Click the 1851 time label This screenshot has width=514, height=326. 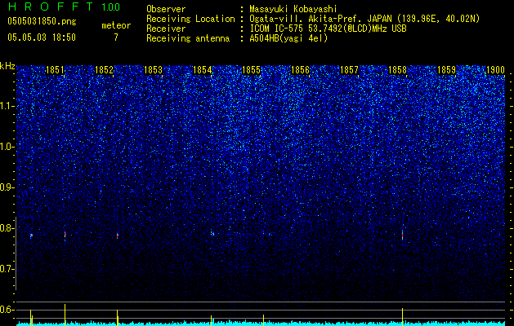click(x=55, y=70)
